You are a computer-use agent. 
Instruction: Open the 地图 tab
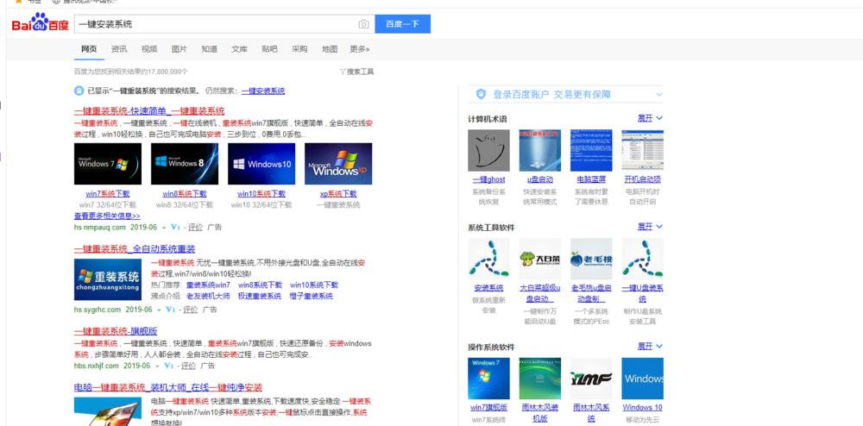330,49
